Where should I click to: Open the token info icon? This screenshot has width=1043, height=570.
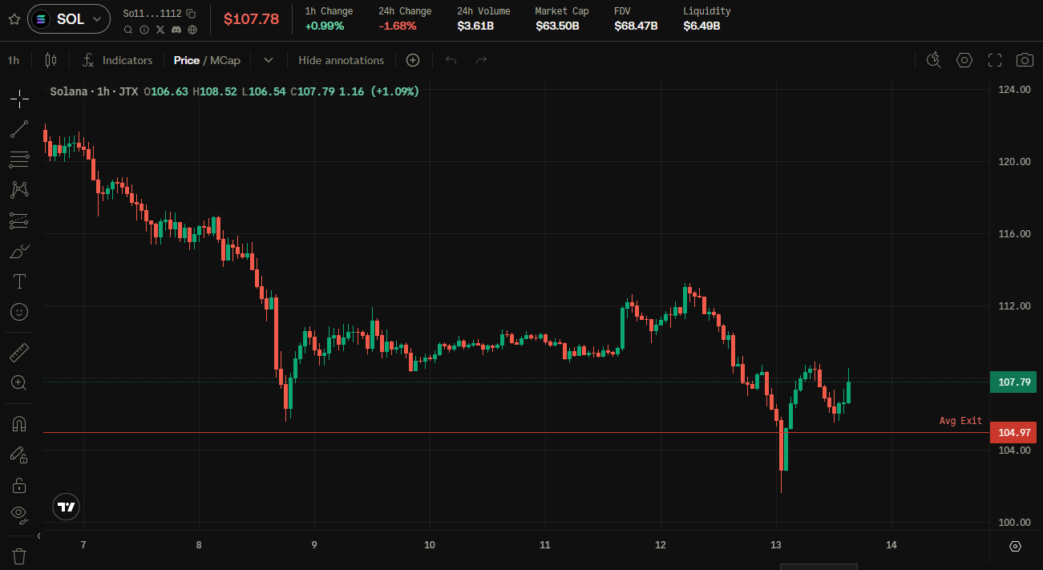coord(144,30)
